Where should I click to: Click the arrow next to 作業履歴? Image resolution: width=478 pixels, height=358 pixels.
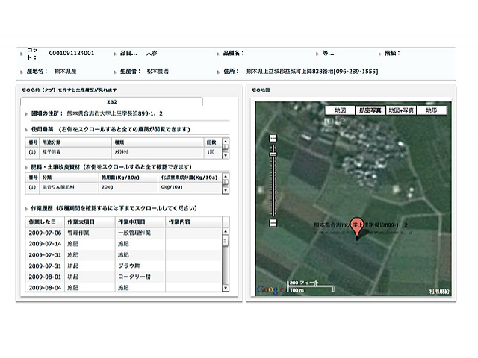coord(26,209)
